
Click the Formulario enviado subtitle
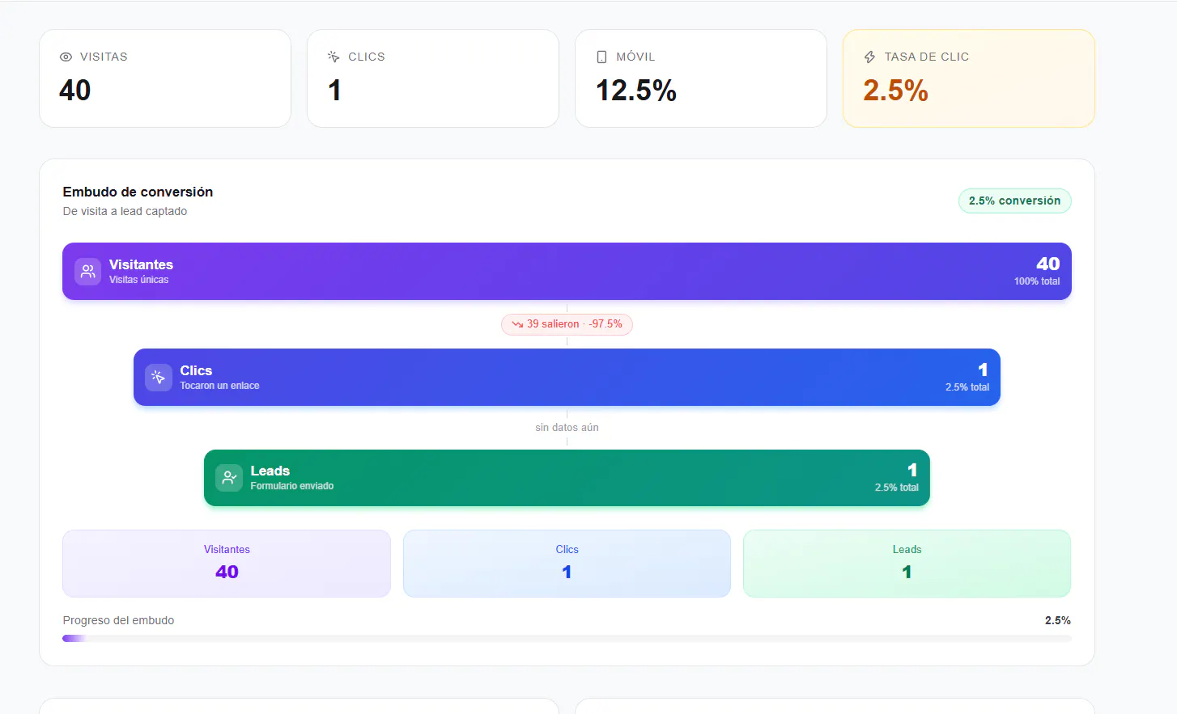(292, 486)
